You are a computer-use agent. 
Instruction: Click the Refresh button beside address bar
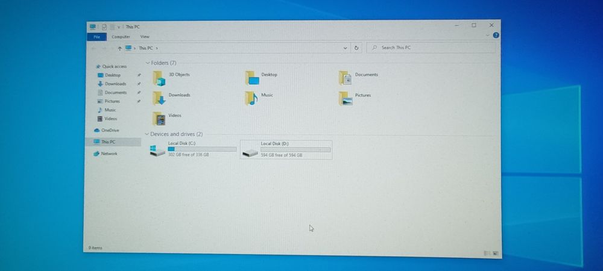pos(356,48)
